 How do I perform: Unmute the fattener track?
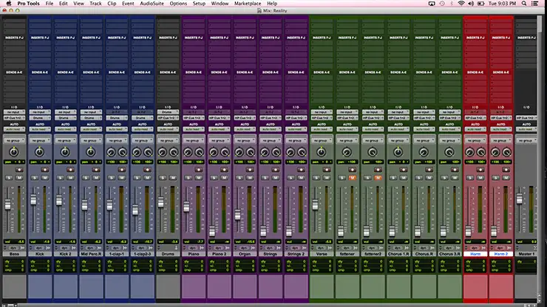[353, 178]
